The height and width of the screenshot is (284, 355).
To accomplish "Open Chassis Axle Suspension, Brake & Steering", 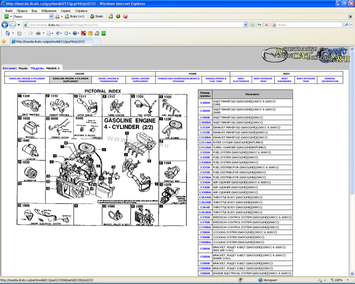I will point(179,80).
